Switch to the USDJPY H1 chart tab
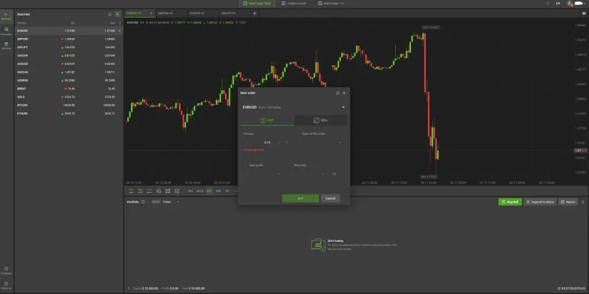The width and height of the screenshot is (589, 294). (x=228, y=13)
